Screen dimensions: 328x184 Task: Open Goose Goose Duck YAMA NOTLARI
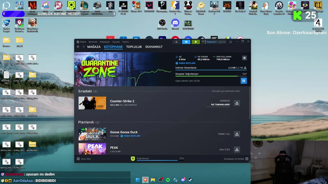(x=130, y=136)
